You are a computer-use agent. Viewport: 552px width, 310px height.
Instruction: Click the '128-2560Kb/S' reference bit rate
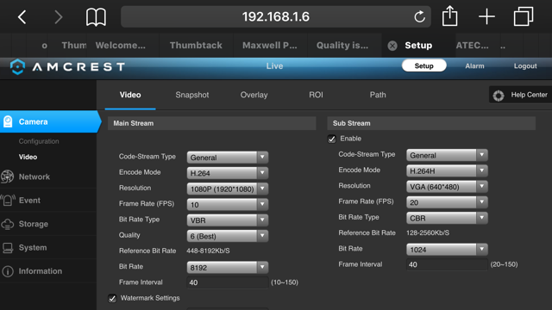428,233
